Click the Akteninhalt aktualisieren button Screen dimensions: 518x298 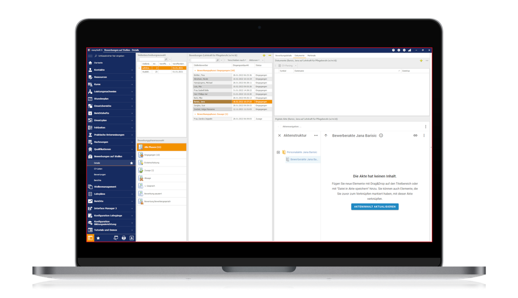(x=375, y=207)
